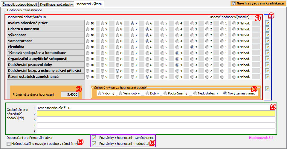Click the highlighted second personal goal field
The image size is (287, 149).
point(156,114)
